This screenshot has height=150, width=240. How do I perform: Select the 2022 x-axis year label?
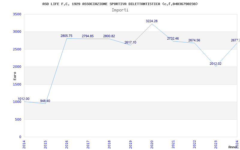[x=194, y=145]
